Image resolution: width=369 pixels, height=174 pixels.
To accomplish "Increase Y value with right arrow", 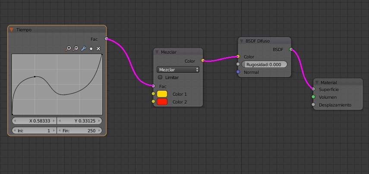I will (99, 121).
